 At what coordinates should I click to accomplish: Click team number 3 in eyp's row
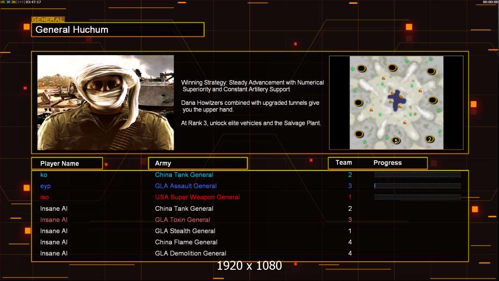(350, 186)
